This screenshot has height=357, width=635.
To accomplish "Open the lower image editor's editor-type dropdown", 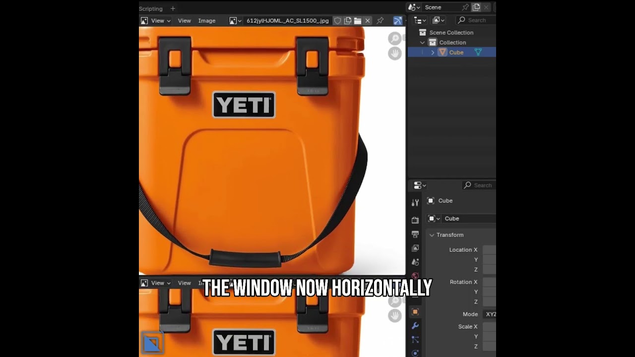I will 144,283.
